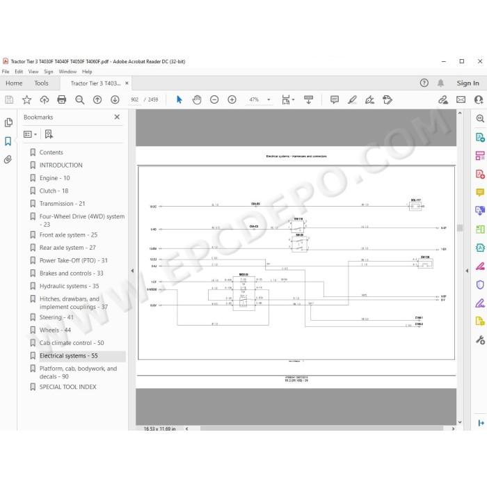This screenshot has width=487, height=487.
Task: Click the stamp tool icon
Action: (388, 99)
